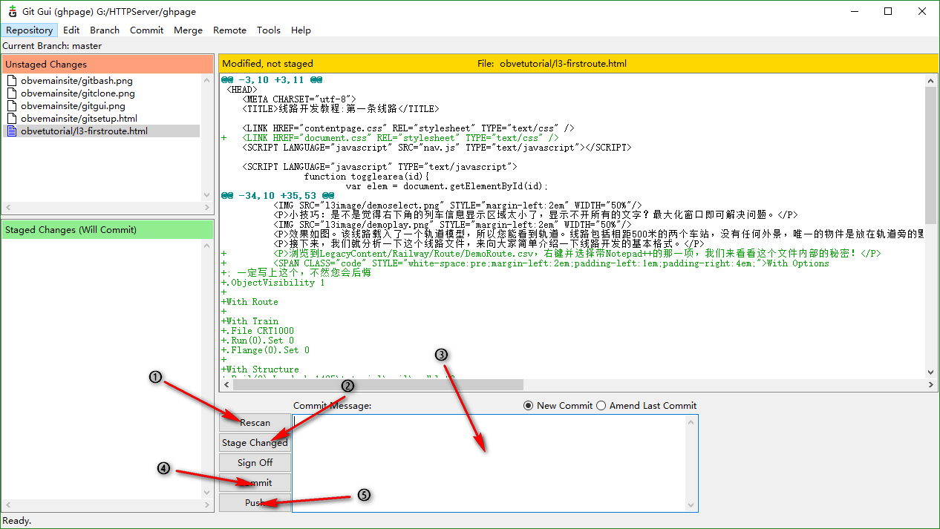The image size is (940, 529).
Task: Click the diff pane scroll-up arrow
Action: point(931,80)
